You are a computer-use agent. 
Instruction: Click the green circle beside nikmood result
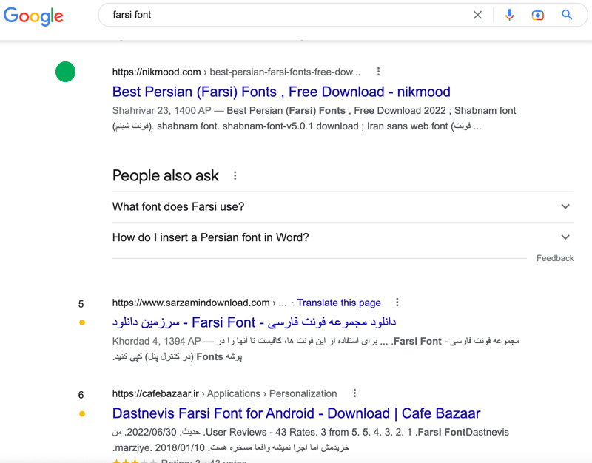65,72
